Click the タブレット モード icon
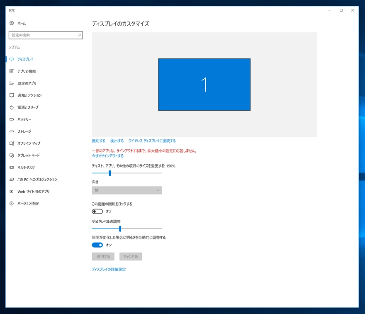The image size is (365, 314). [x=12, y=155]
